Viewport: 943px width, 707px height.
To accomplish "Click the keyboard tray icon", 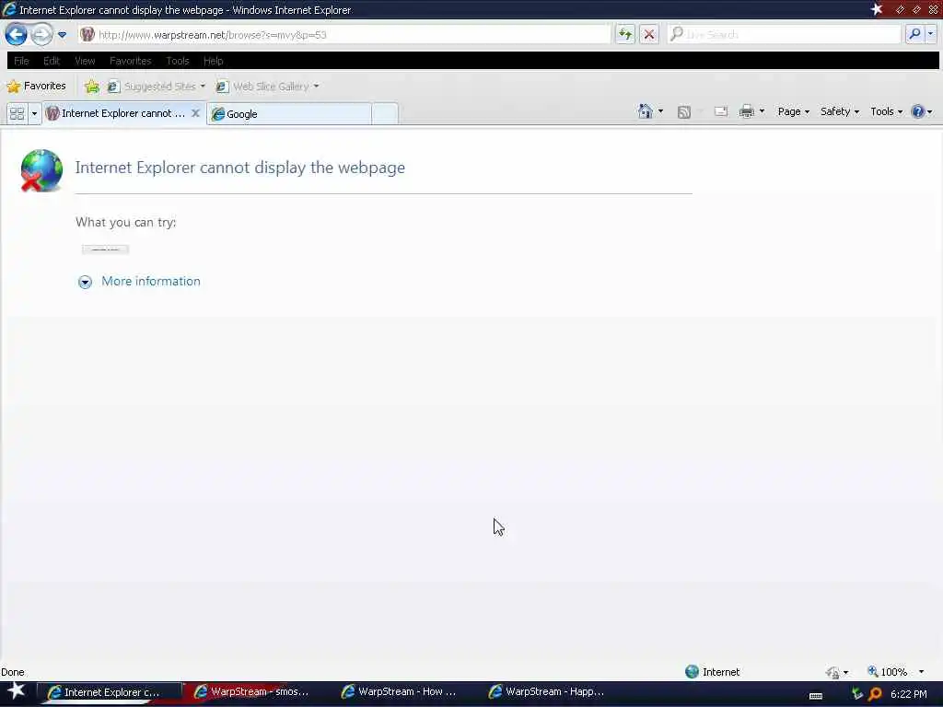I will [816, 696].
